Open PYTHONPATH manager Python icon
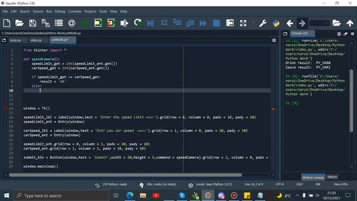 [x=276, y=23]
